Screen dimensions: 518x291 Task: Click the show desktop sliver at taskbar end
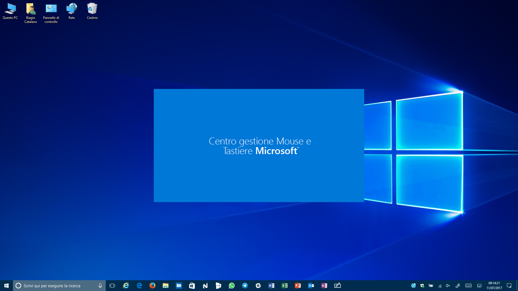(517, 286)
